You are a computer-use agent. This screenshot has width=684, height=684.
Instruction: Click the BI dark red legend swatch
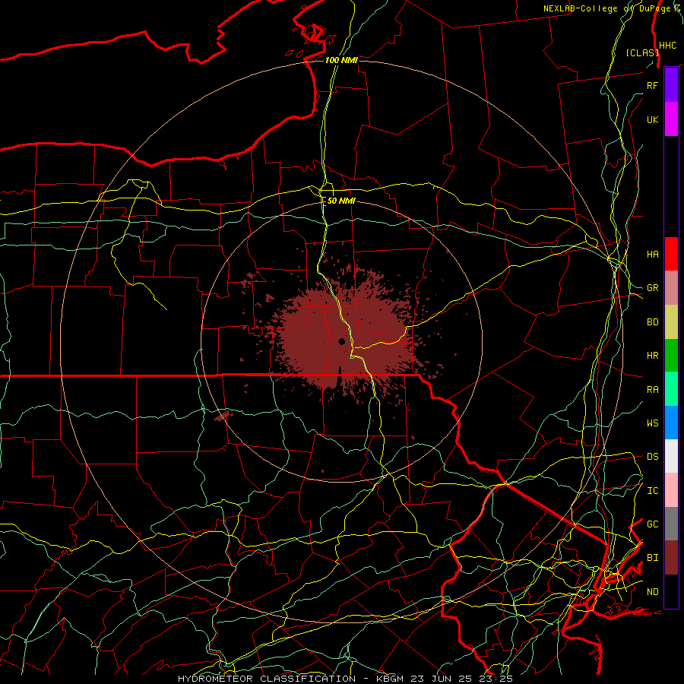coord(671,558)
